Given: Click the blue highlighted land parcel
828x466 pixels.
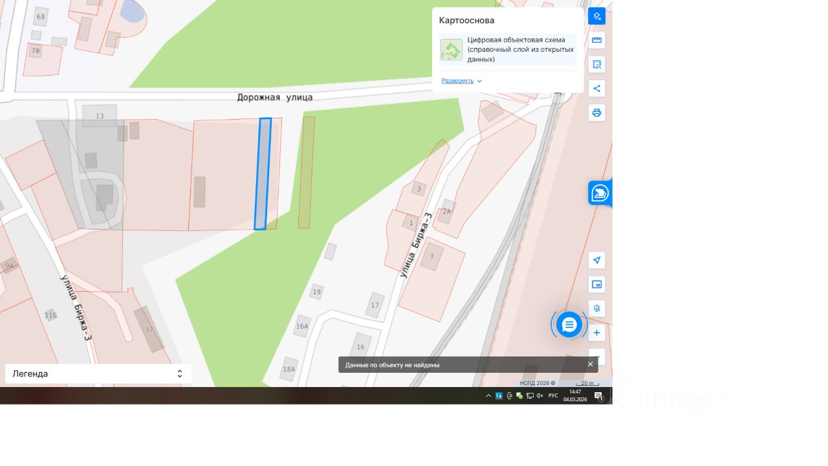Looking at the screenshot, I should [262, 173].
